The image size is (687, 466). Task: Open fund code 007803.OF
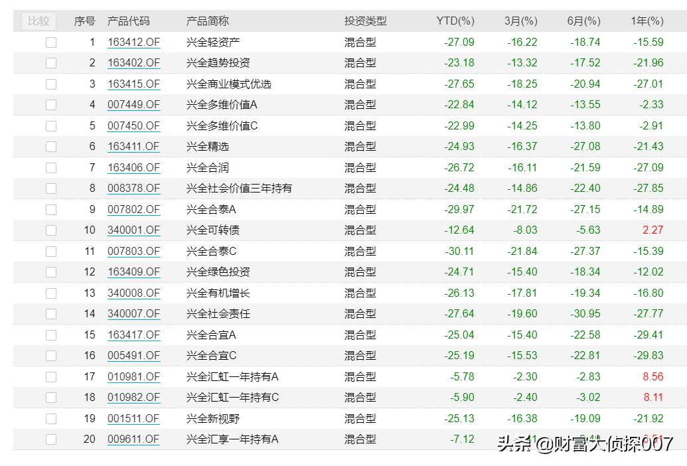click(133, 252)
